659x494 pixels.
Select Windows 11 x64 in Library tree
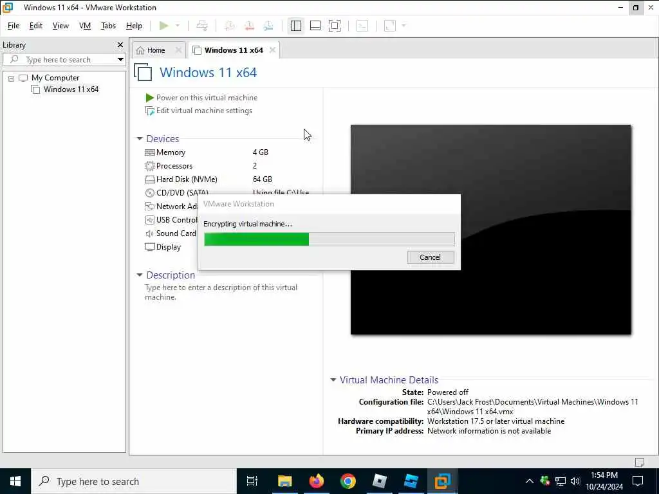[x=71, y=89]
